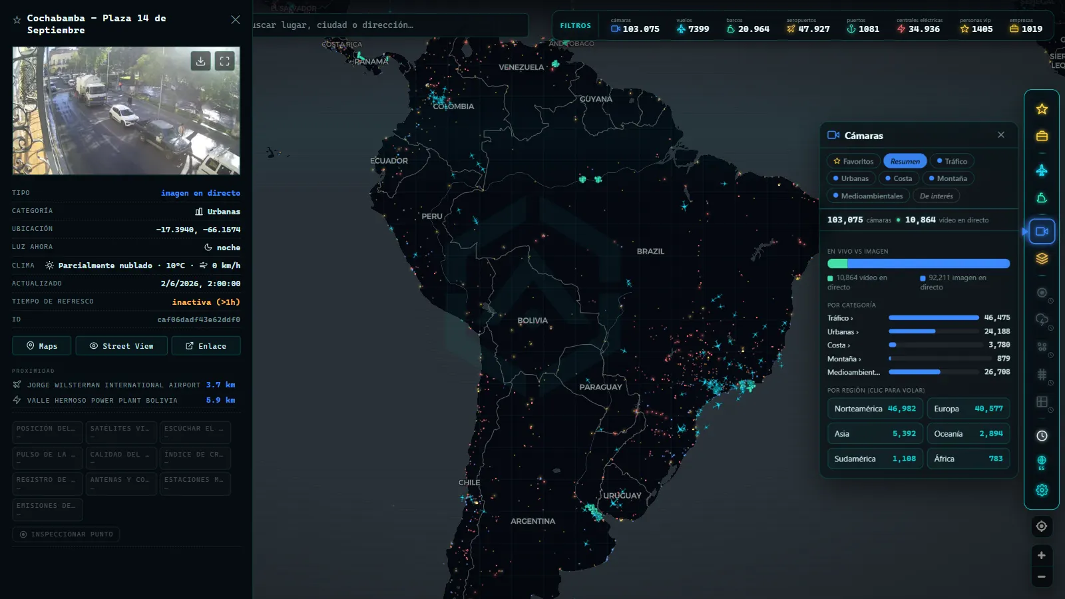Click the Medioambientales category bar
The height and width of the screenshot is (599, 1065).
[935, 372]
